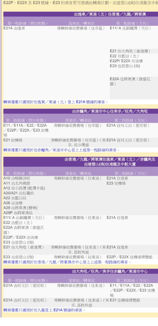
Task: Select 'E23 往慈雲山 (南)' second-leg route
Action: click(125, 65)
